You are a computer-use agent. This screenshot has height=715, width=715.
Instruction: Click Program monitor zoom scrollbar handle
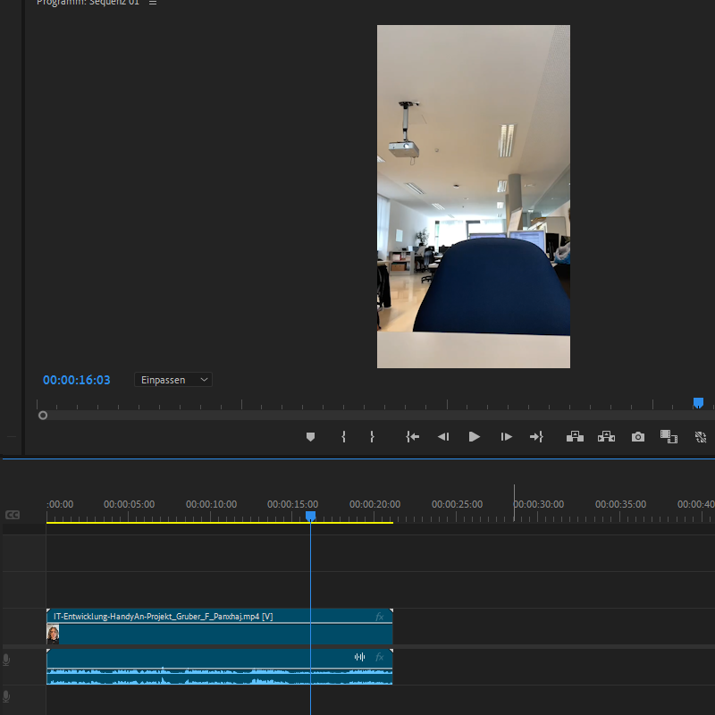click(x=43, y=416)
